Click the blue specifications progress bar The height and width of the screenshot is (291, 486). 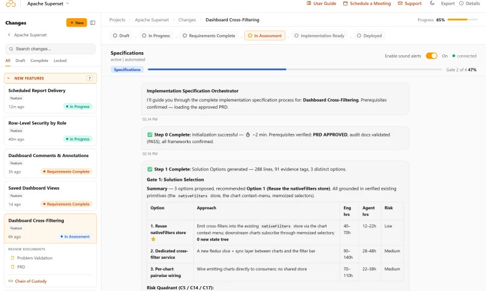217,70
